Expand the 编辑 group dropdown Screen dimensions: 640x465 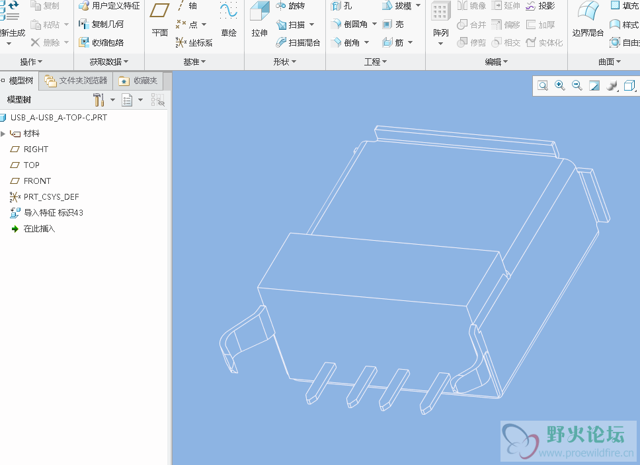497,62
